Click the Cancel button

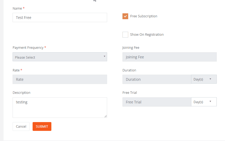click(21, 127)
